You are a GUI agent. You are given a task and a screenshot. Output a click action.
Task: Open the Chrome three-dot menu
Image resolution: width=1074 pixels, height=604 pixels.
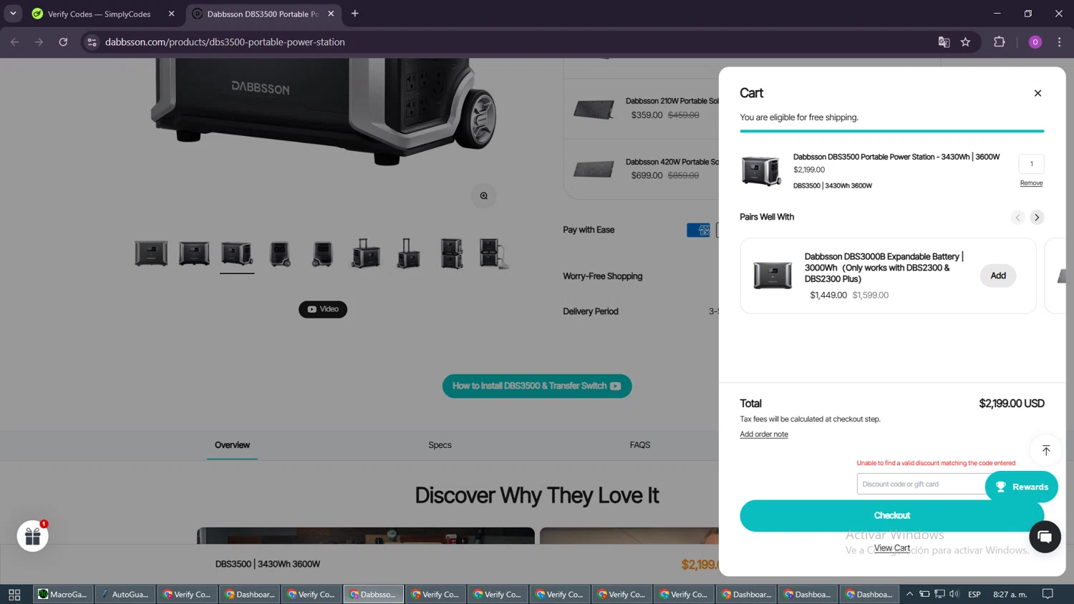[1059, 42]
